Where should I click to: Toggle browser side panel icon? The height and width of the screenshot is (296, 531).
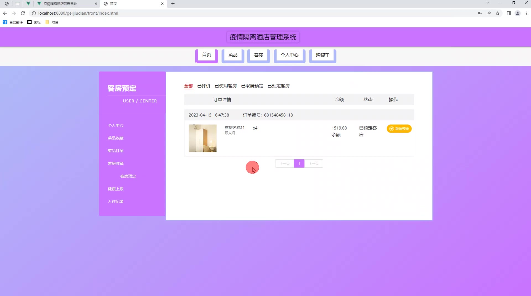click(509, 13)
